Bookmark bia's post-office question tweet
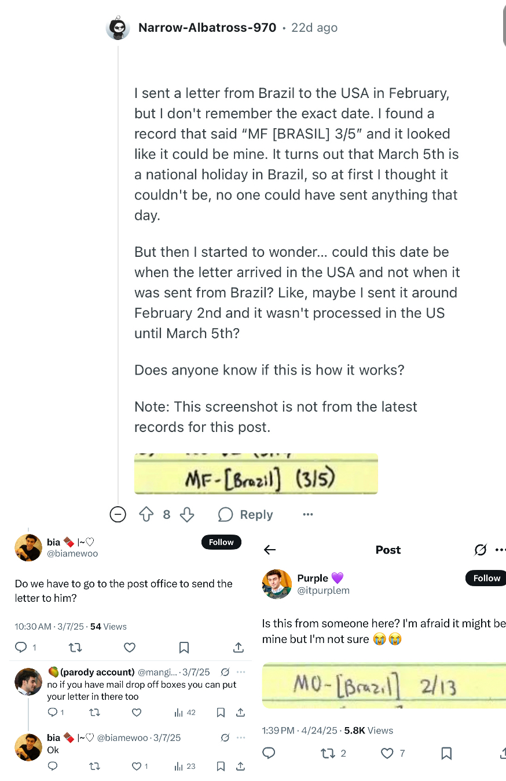This screenshot has width=506, height=781. click(x=184, y=647)
